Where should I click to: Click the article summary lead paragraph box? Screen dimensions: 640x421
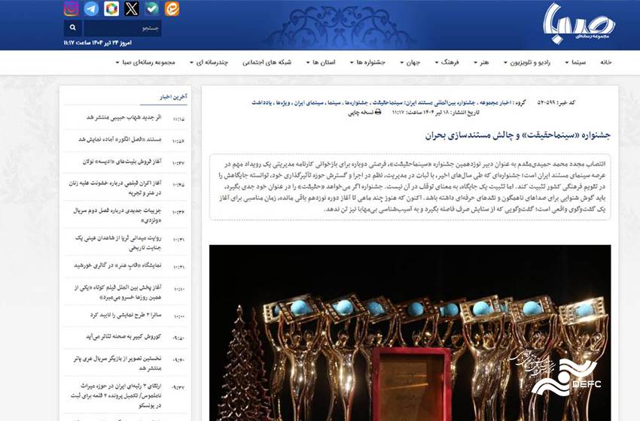point(410,187)
